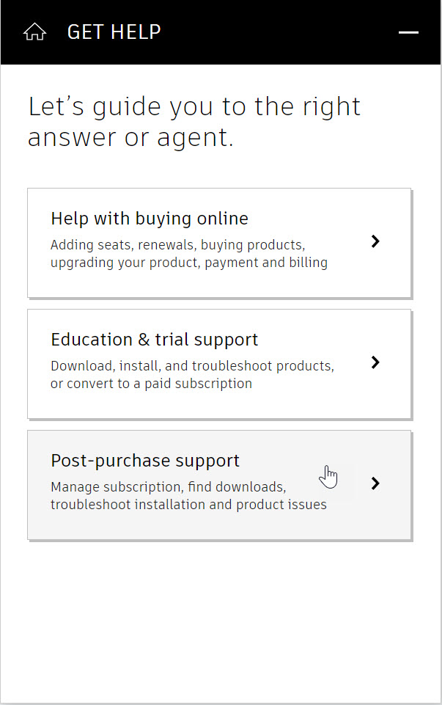Click the 'Let's guide you to the right' heading

[x=194, y=107]
